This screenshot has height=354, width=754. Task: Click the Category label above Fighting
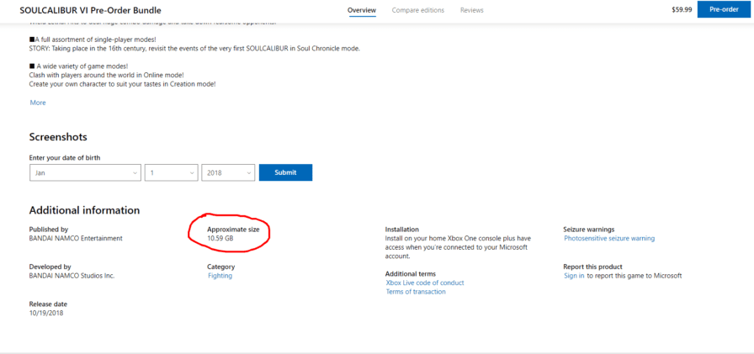pos(220,267)
